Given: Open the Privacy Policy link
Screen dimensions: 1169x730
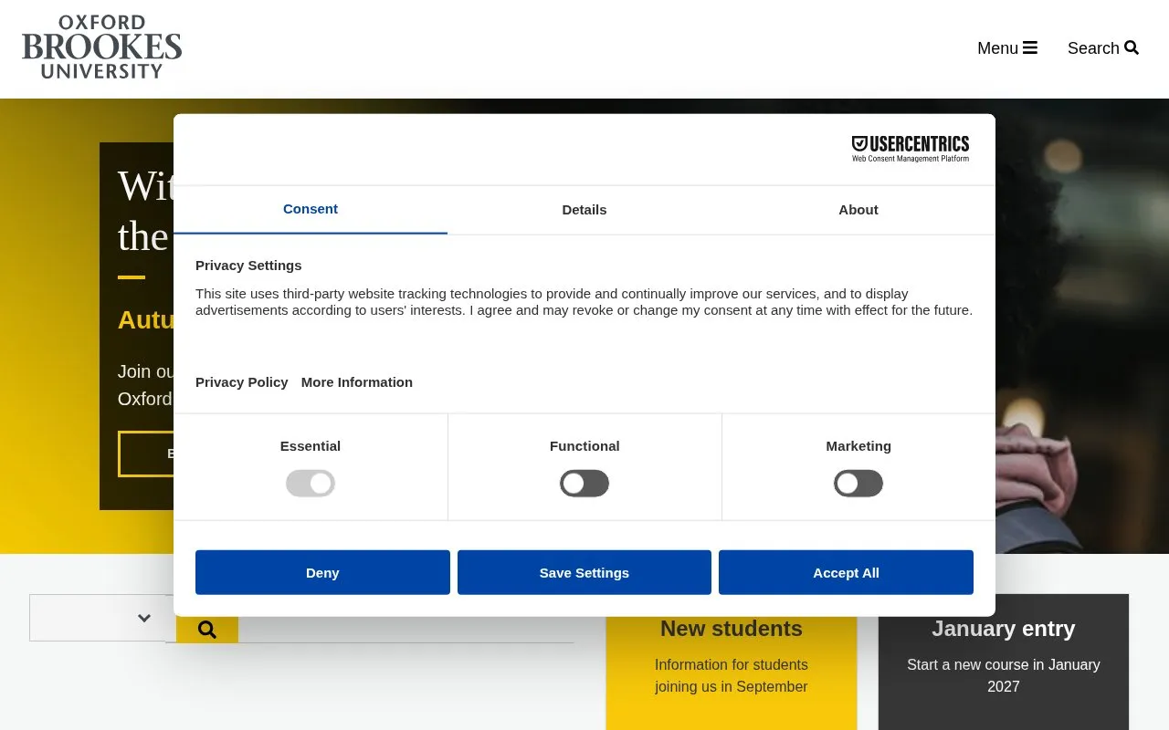Looking at the screenshot, I should pos(242,382).
